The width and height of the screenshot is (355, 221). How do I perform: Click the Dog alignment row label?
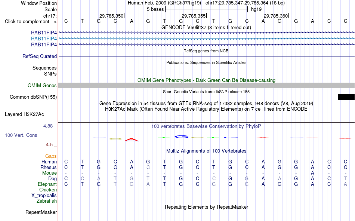click(x=53, y=179)
